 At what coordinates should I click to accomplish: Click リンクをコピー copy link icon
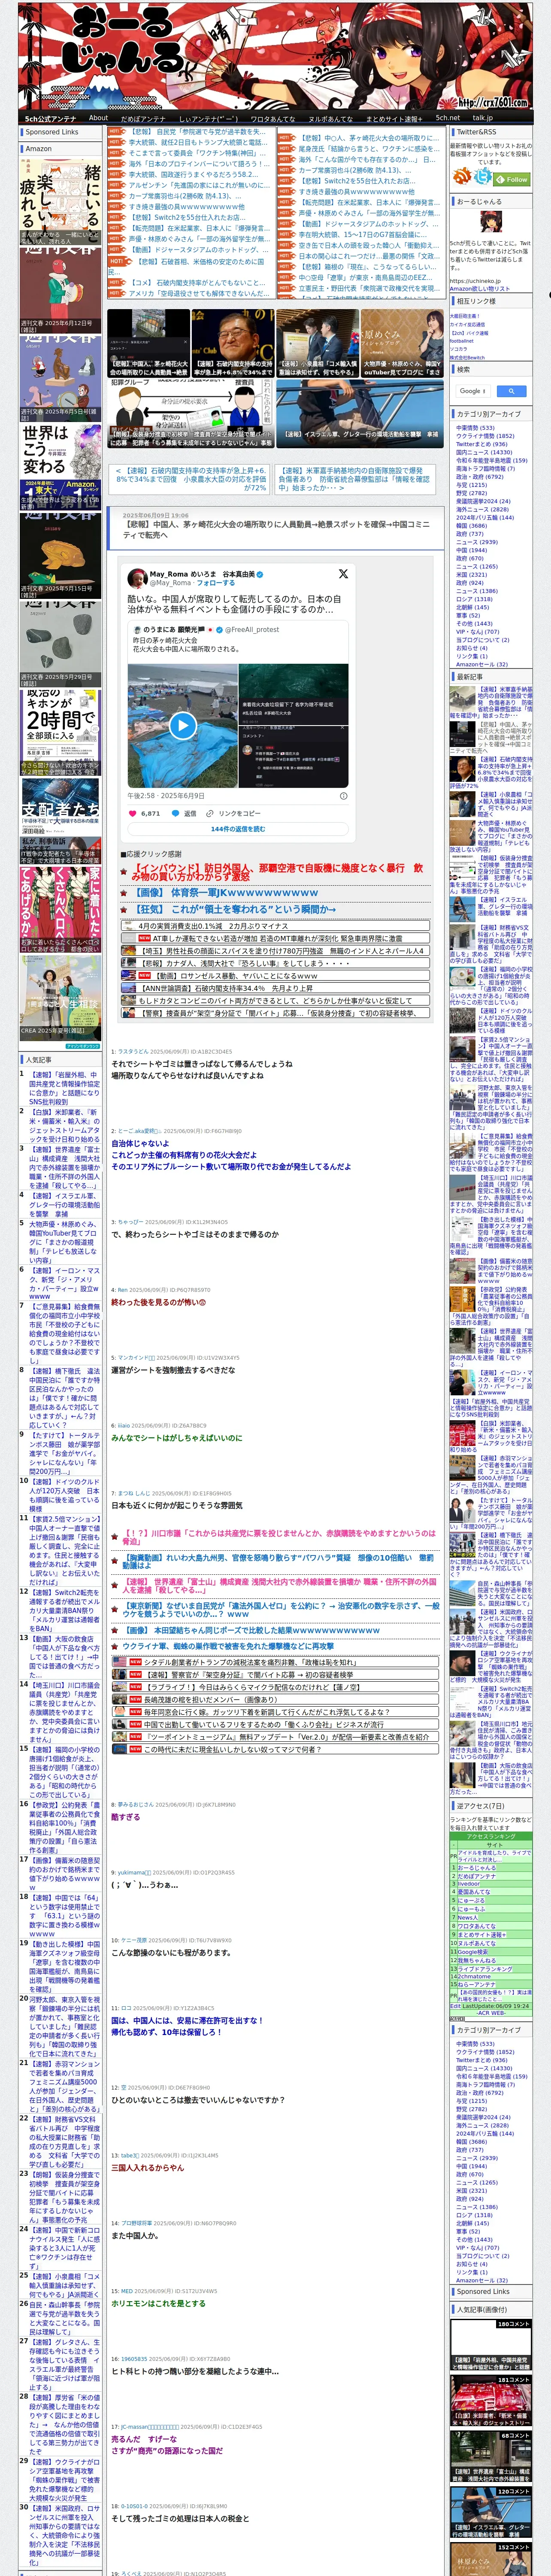(209, 813)
